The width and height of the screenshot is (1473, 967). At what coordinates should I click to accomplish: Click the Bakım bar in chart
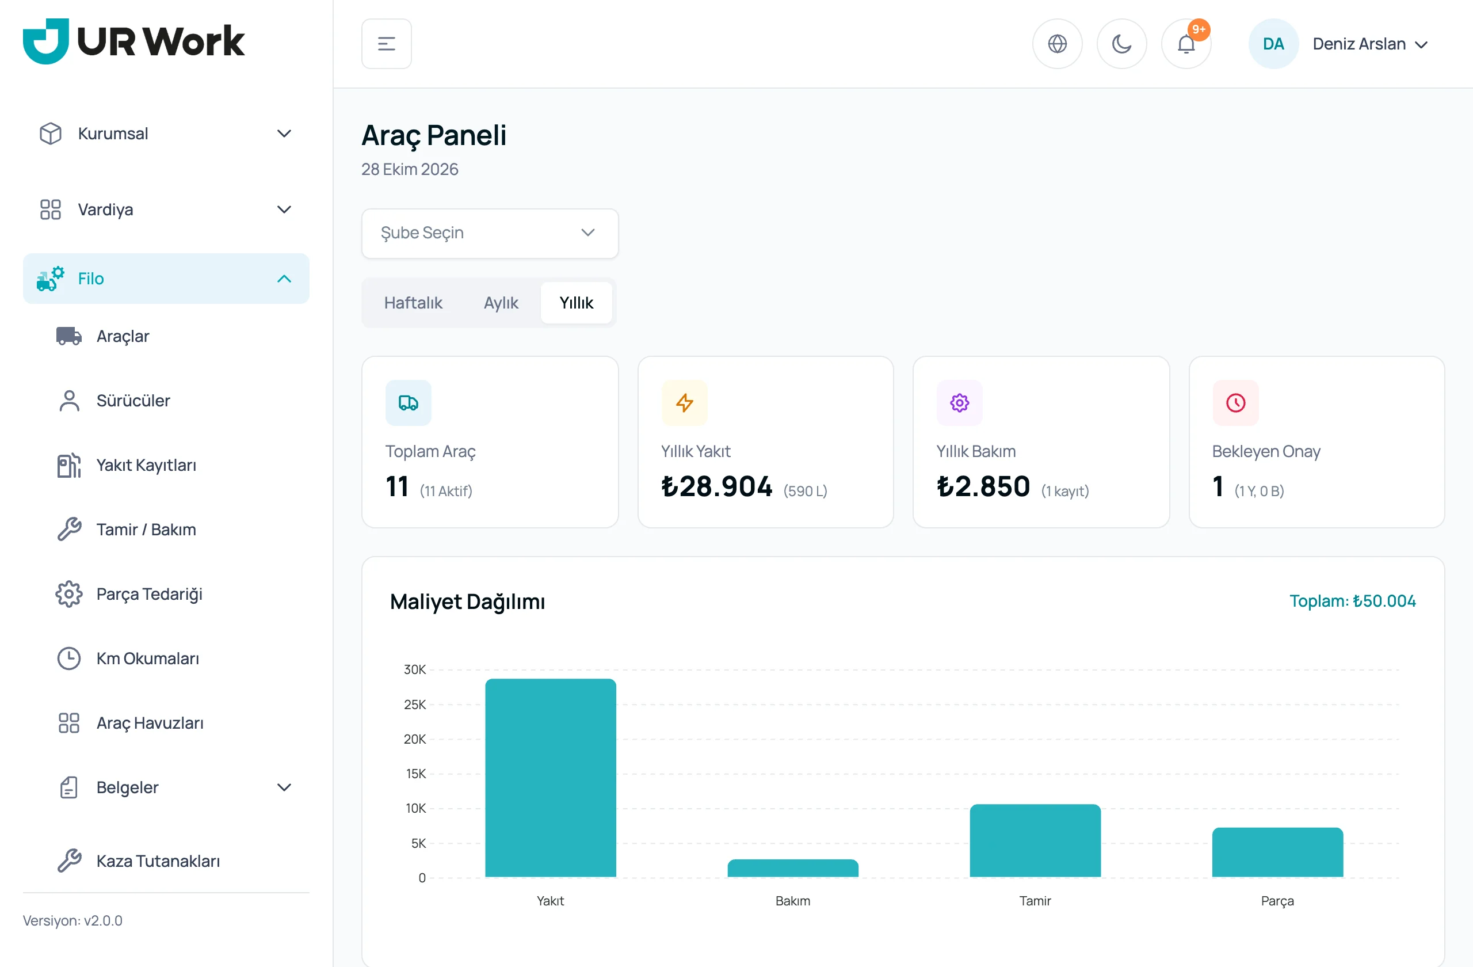point(793,869)
